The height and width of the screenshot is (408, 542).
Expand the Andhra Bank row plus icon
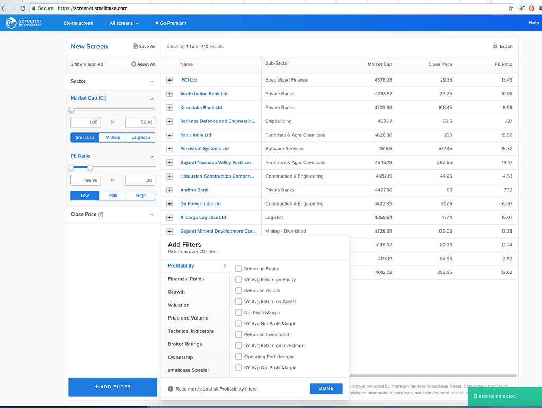170,190
